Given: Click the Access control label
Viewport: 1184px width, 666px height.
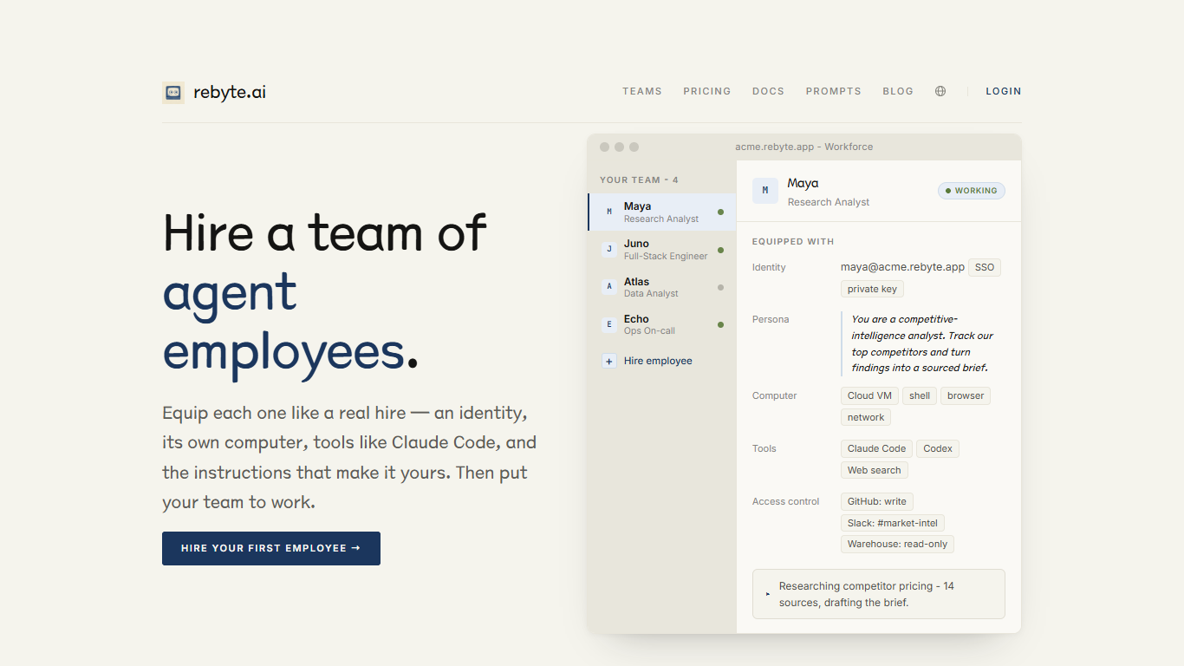Looking at the screenshot, I should point(785,501).
